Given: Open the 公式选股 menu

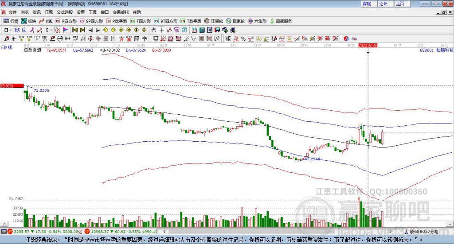Looking at the screenshot, I should [x=65, y=12].
